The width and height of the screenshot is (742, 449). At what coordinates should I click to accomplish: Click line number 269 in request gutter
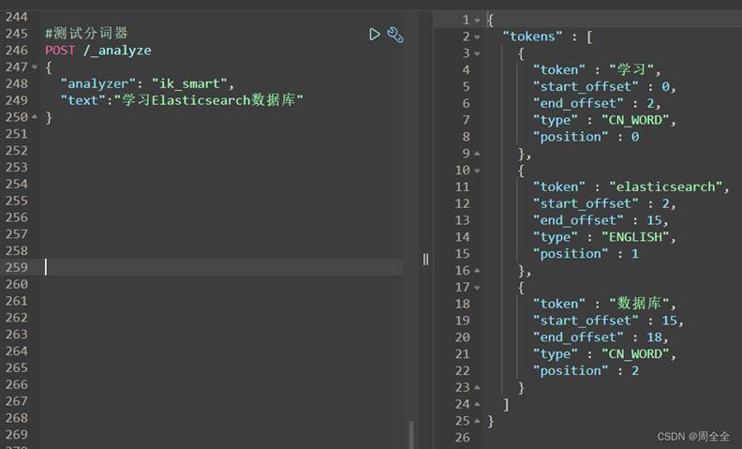[x=17, y=434]
